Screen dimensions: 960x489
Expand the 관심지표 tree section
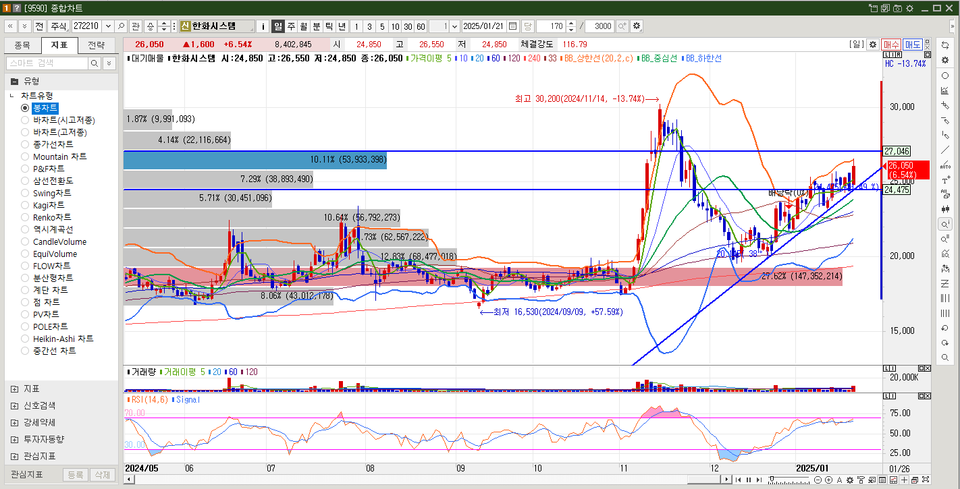(14, 456)
